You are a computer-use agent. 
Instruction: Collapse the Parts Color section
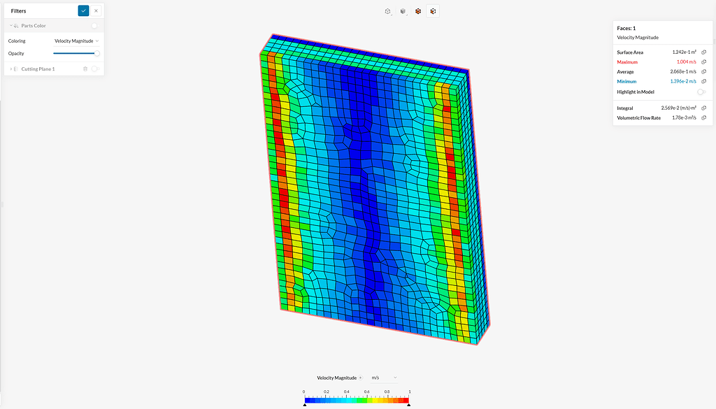(x=10, y=25)
